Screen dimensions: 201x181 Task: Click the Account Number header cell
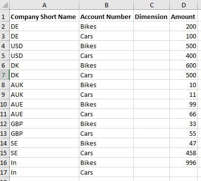tap(106, 17)
